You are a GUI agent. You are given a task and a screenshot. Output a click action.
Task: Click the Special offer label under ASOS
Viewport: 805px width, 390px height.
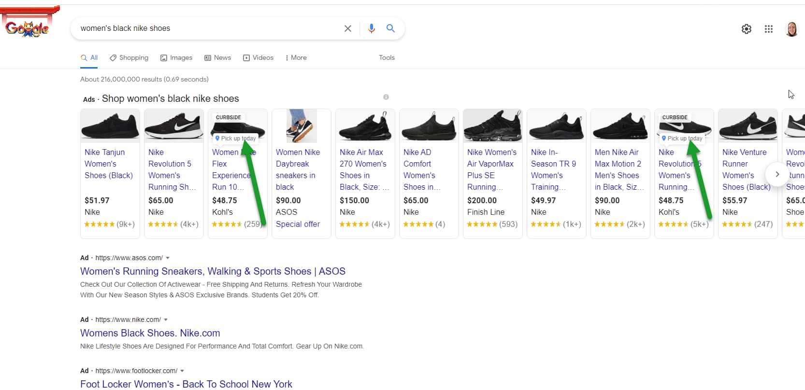[298, 224]
